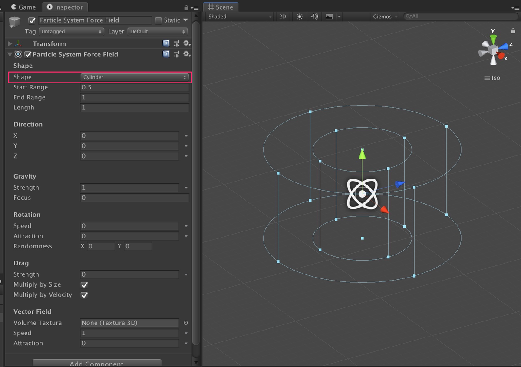
Task: Click the End Range field
Action: pos(135,97)
